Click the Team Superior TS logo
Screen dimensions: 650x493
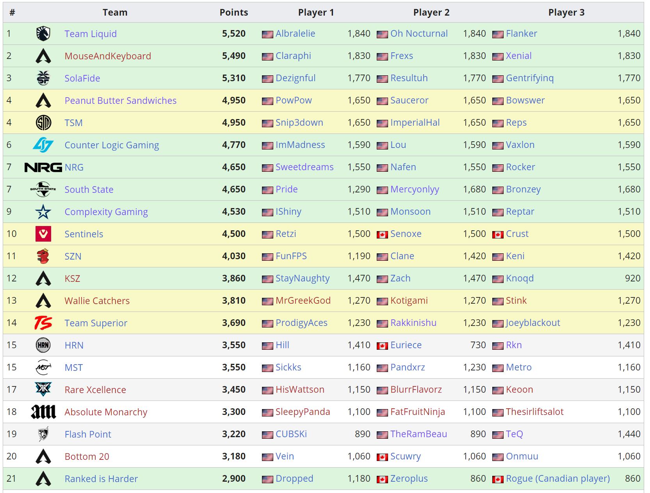pos(43,323)
